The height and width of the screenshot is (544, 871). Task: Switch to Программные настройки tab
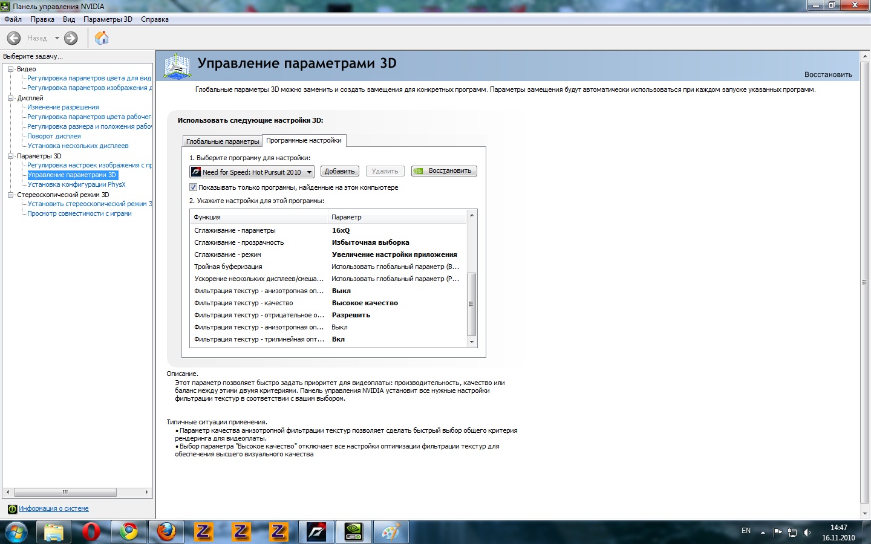[x=304, y=140]
